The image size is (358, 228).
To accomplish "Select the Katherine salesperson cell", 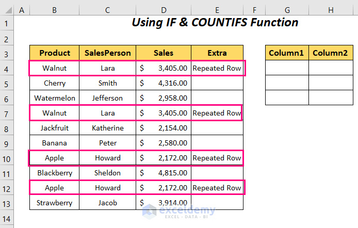I will pyautogui.click(x=107, y=128).
